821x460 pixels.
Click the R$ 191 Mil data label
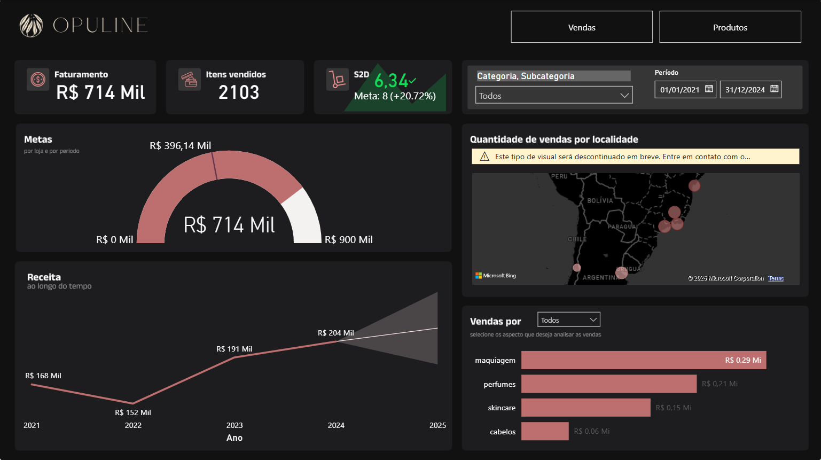234,349
